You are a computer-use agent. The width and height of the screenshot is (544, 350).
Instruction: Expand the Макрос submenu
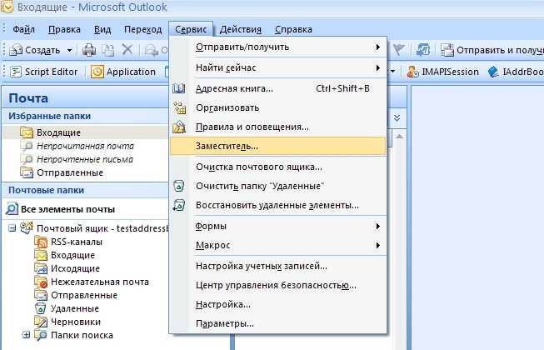click(278, 245)
